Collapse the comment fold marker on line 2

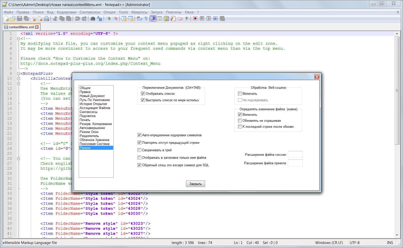[18, 39]
